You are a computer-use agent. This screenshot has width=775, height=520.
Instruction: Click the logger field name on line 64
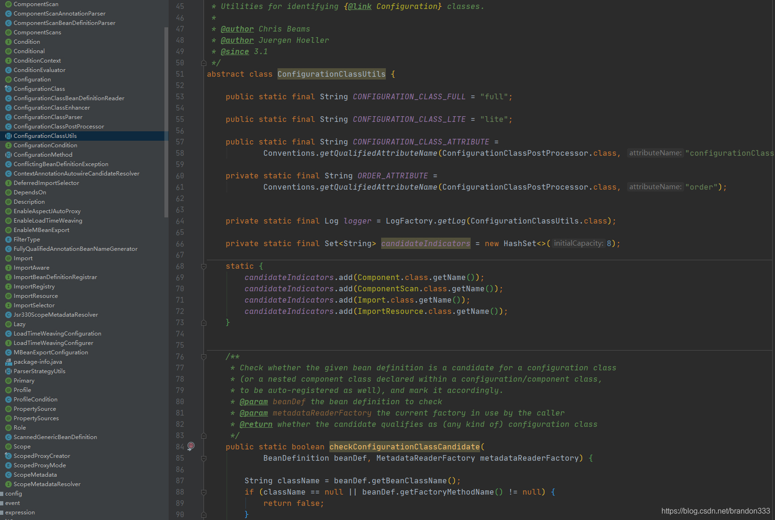click(357, 221)
